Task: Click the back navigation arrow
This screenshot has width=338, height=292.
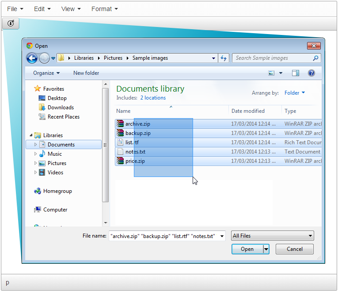Action: 32,58
